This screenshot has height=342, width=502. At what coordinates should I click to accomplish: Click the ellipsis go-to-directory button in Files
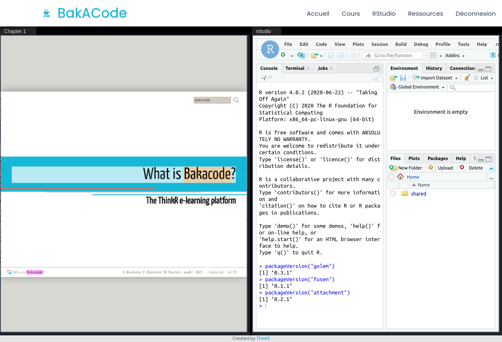tap(491, 177)
